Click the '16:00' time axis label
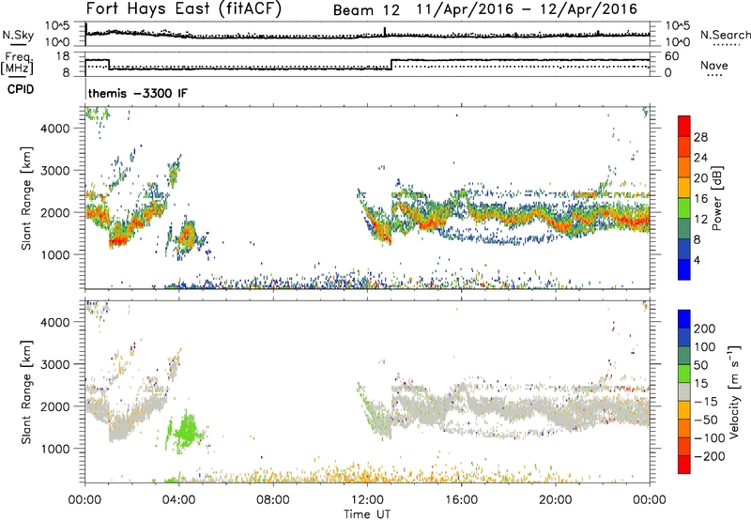 click(461, 500)
